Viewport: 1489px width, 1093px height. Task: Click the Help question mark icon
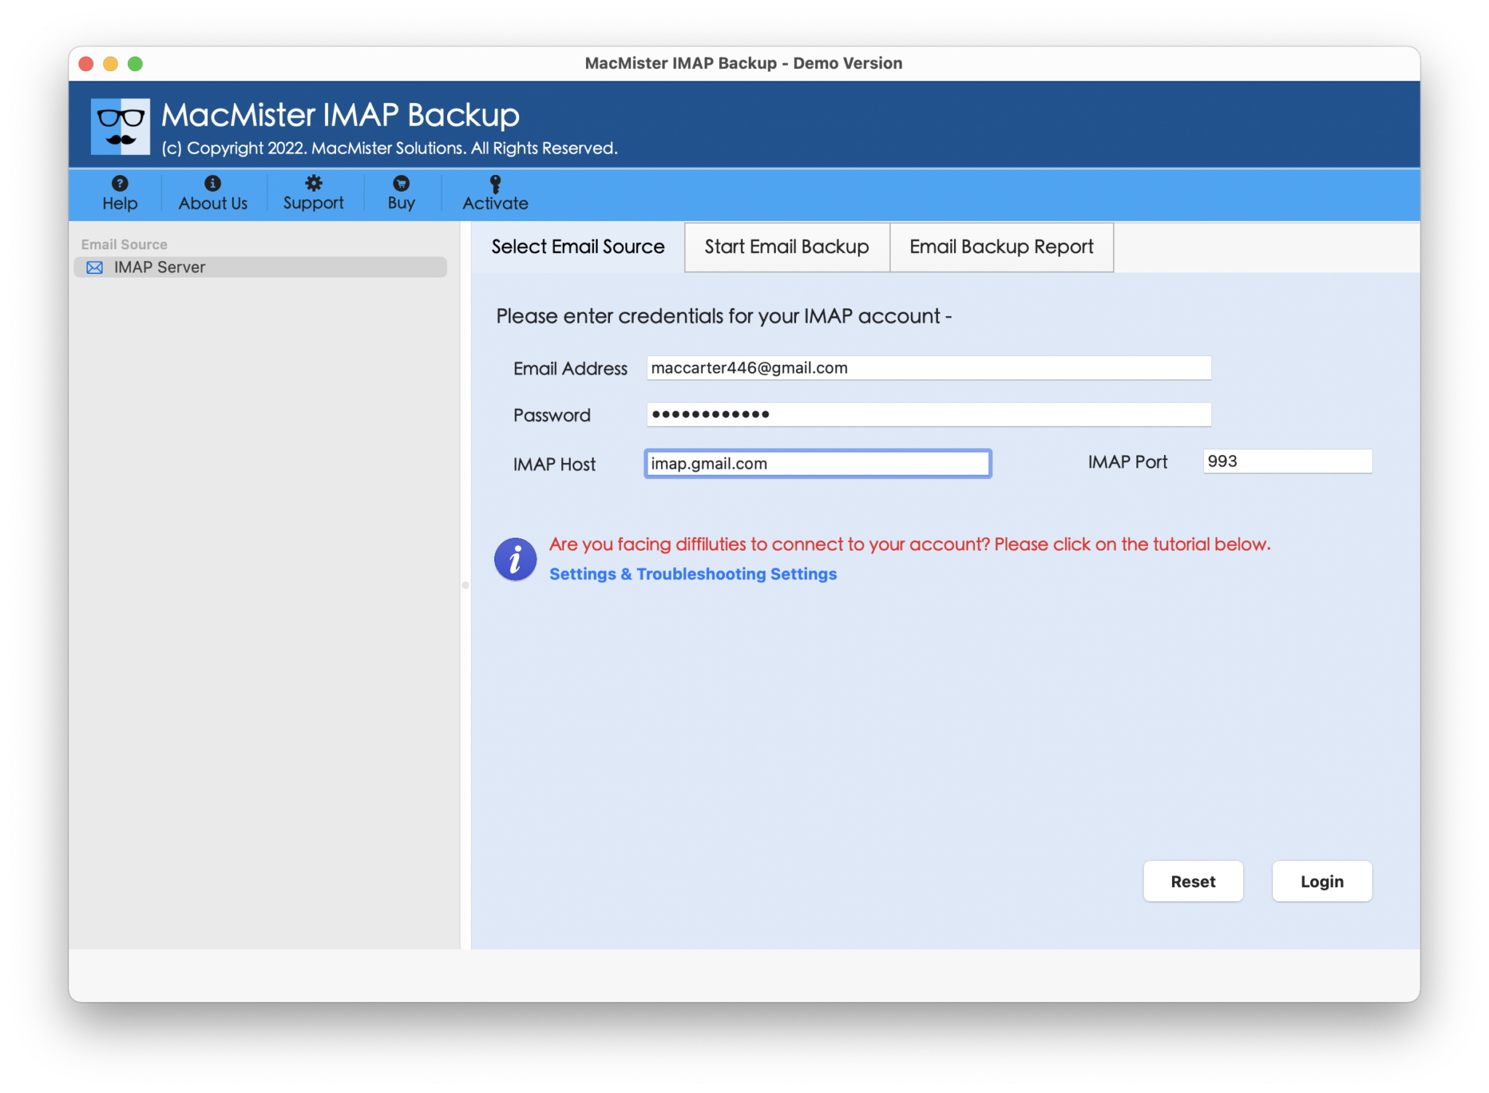(119, 183)
